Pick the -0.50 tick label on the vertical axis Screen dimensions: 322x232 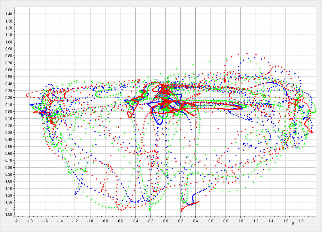click(8, 146)
